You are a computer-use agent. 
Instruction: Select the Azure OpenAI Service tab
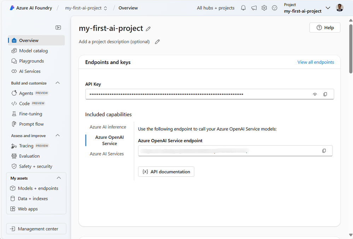(110, 140)
